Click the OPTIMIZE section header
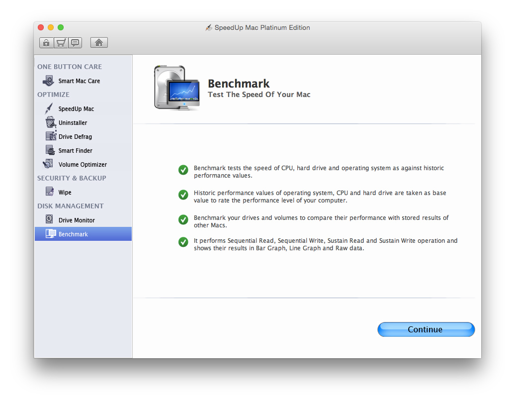 click(53, 95)
